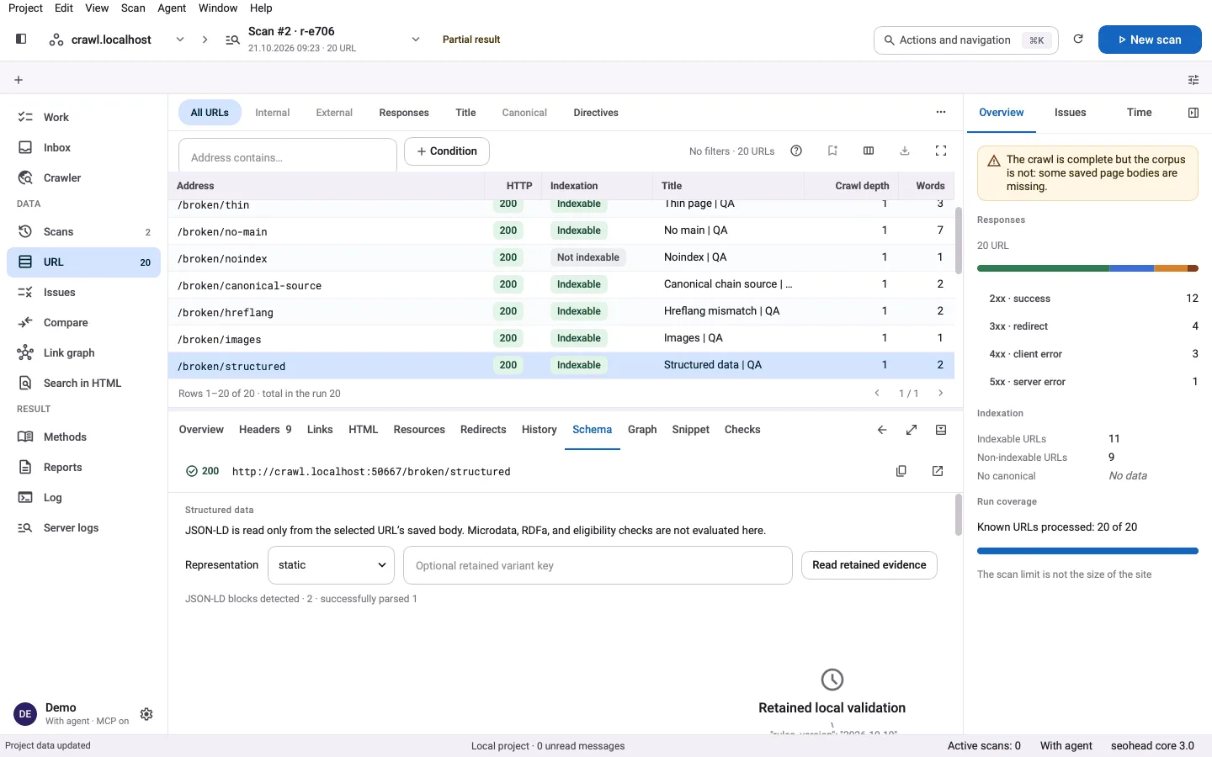Click the breadcrumb chevron after project name
Image resolution: width=1212 pixels, height=757 pixels.
(205, 40)
